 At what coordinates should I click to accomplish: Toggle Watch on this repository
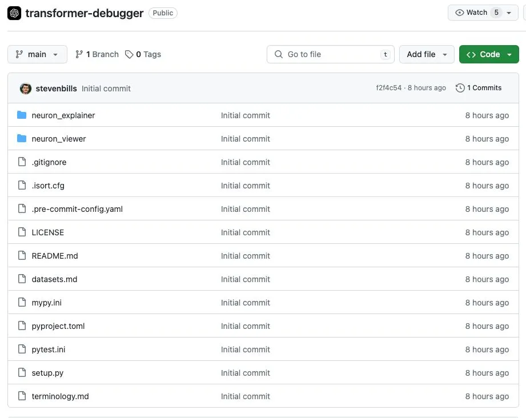[x=471, y=13]
